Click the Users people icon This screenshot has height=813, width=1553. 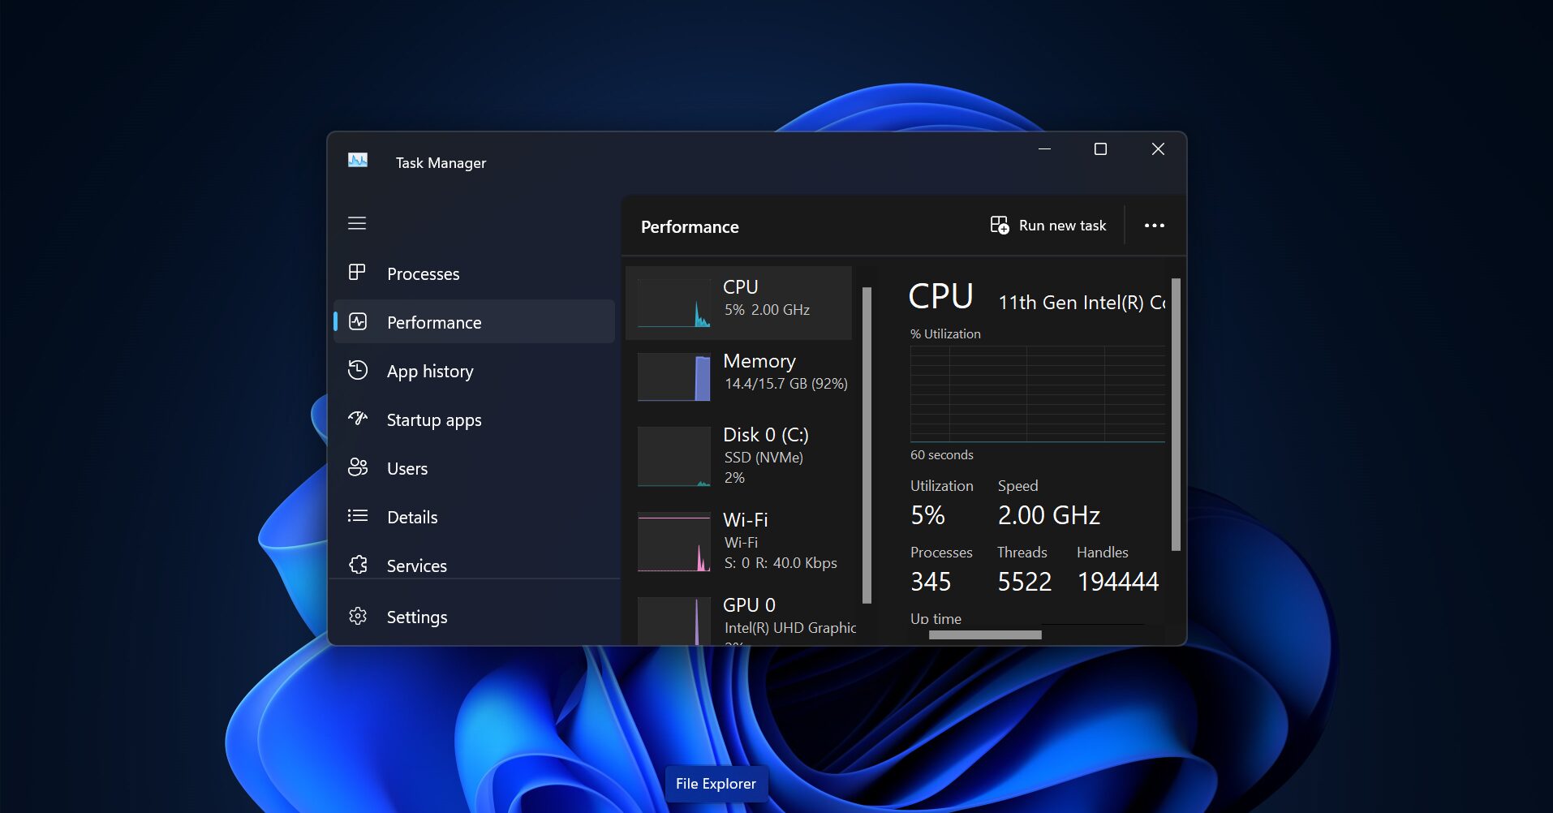pyautogui.click(x=358, y=467)
